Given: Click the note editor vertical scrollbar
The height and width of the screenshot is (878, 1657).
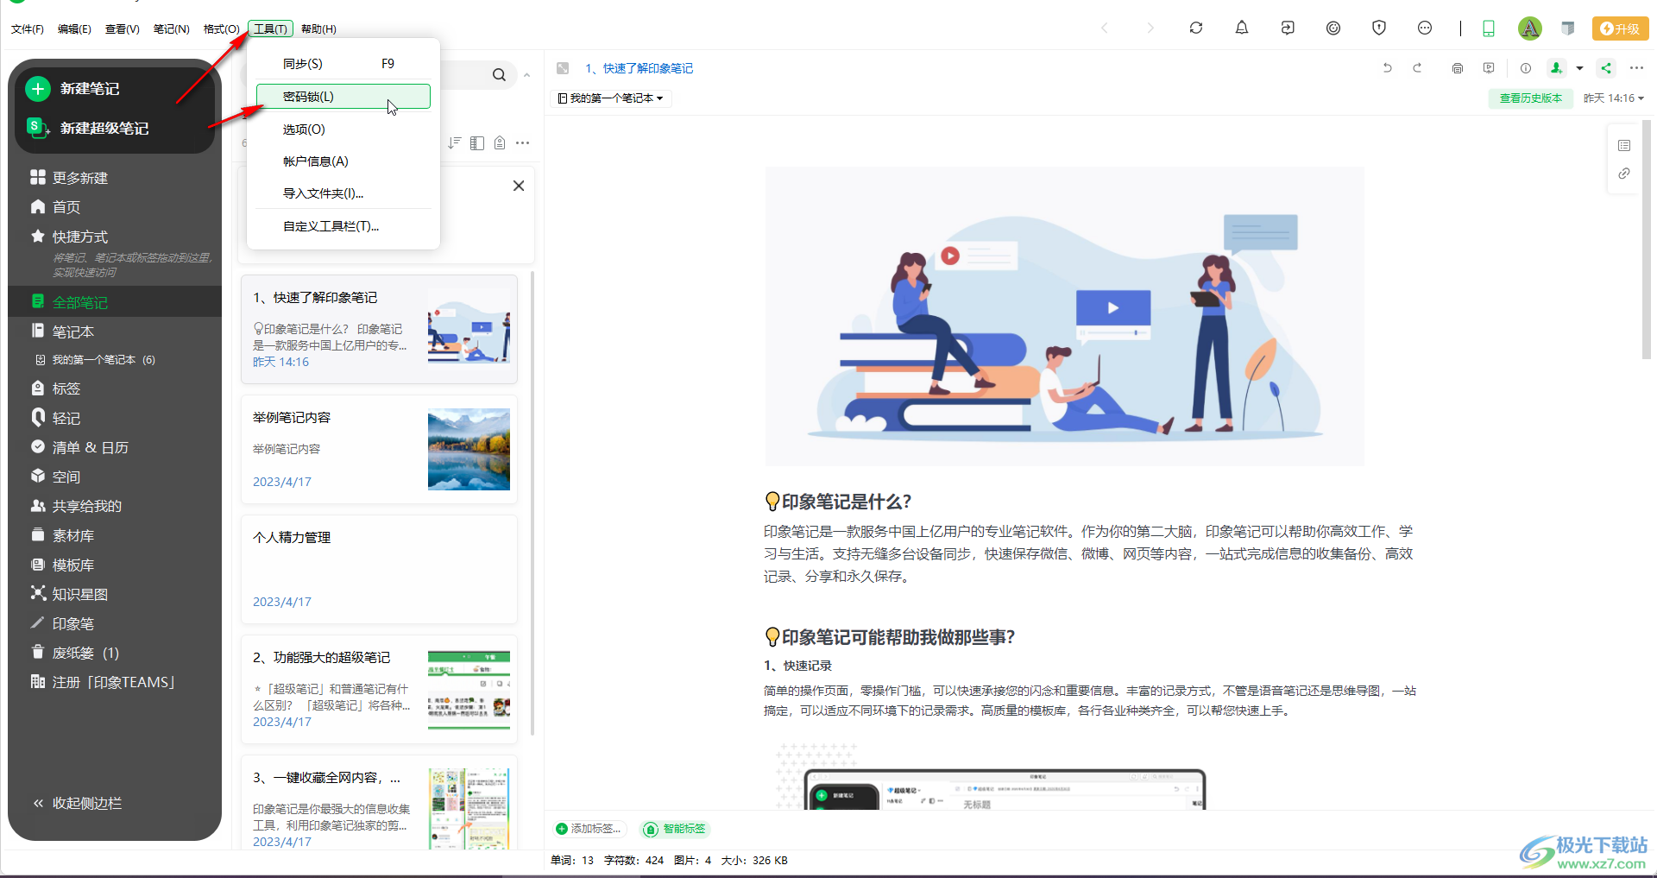Looking at the screenshot, I should [1647, 239].
